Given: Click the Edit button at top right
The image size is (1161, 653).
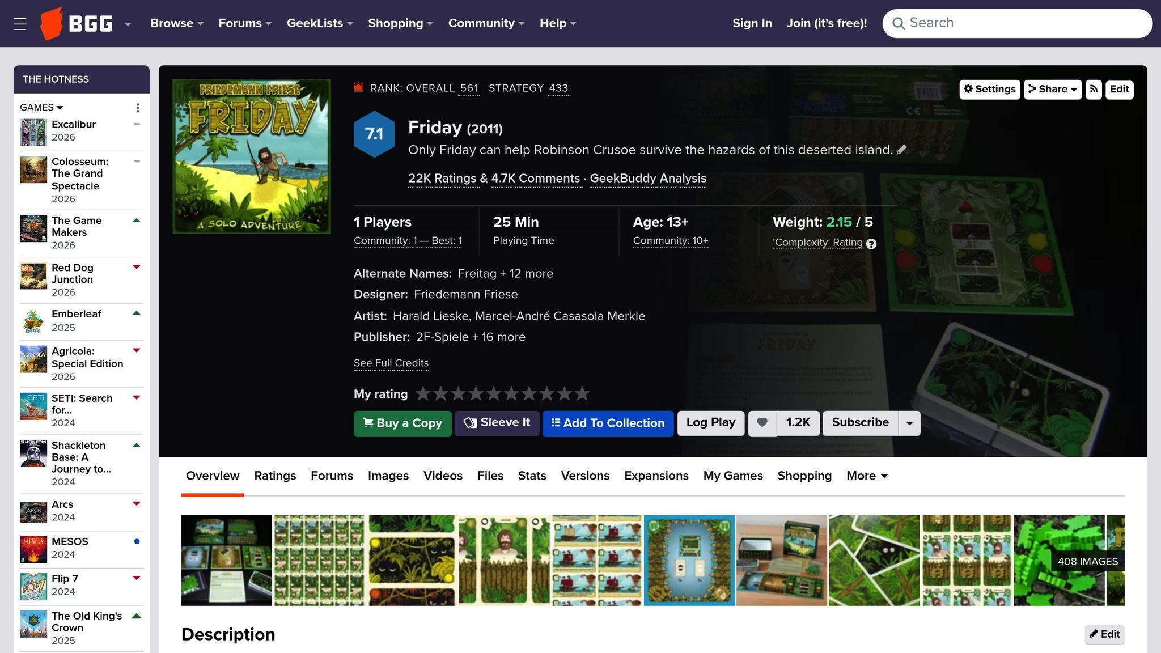Looking at the screenshot, I should tap(1119, 89).
